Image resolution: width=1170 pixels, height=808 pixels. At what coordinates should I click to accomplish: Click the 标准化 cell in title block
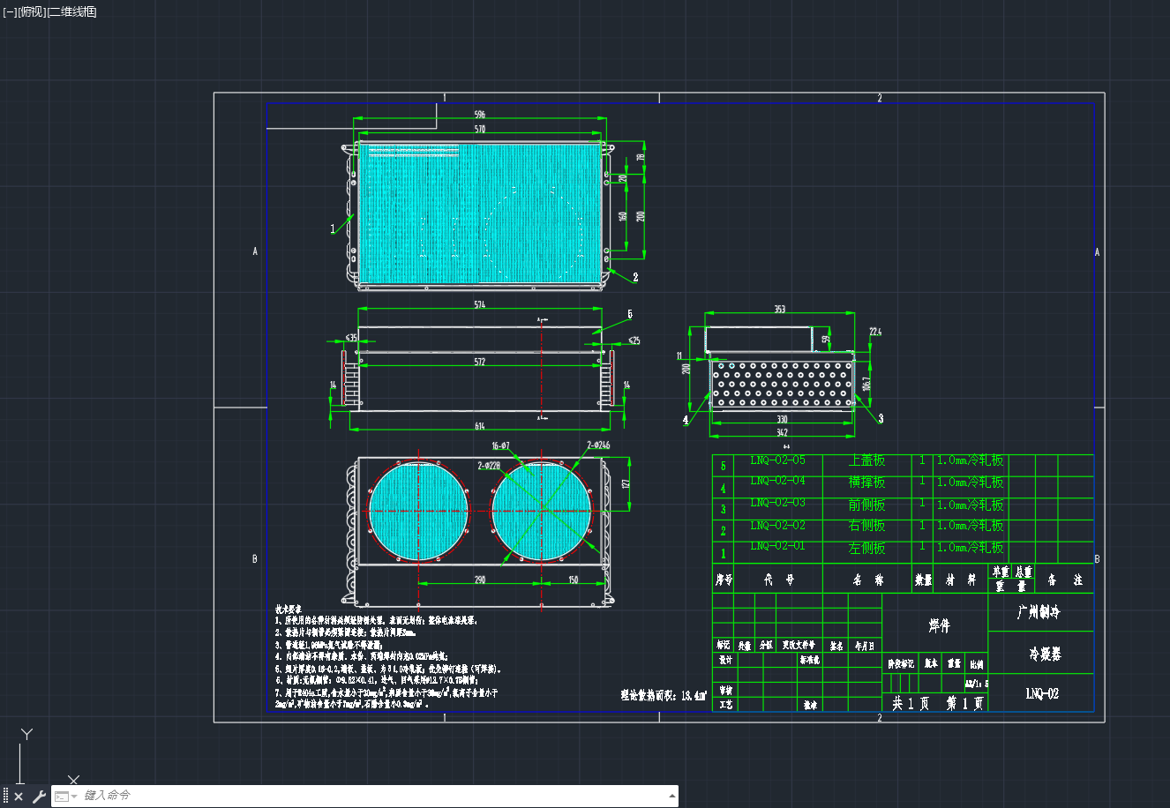[809, 659]
